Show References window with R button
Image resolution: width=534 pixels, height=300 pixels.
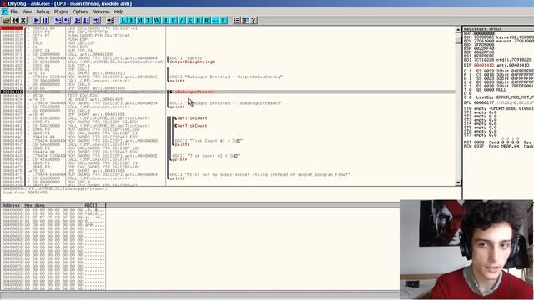207,20
